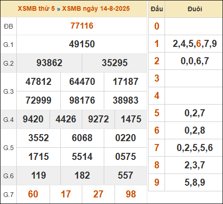Select G.6 number 182

(82, 175)
